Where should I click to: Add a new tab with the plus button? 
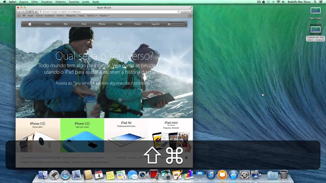point(191,16)
